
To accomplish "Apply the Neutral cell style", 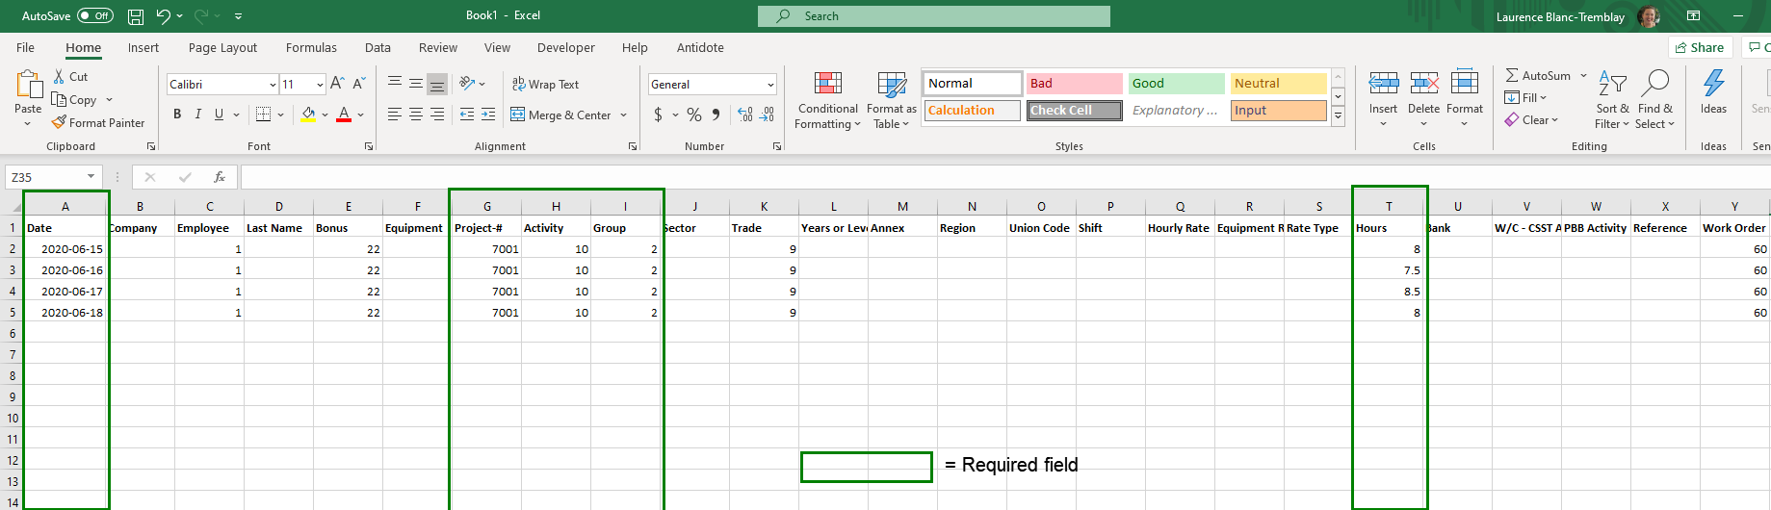I will (1279, 84).
